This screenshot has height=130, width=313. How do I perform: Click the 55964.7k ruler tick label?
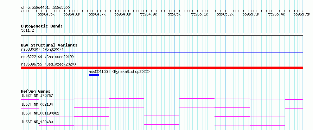coord(97,14)
